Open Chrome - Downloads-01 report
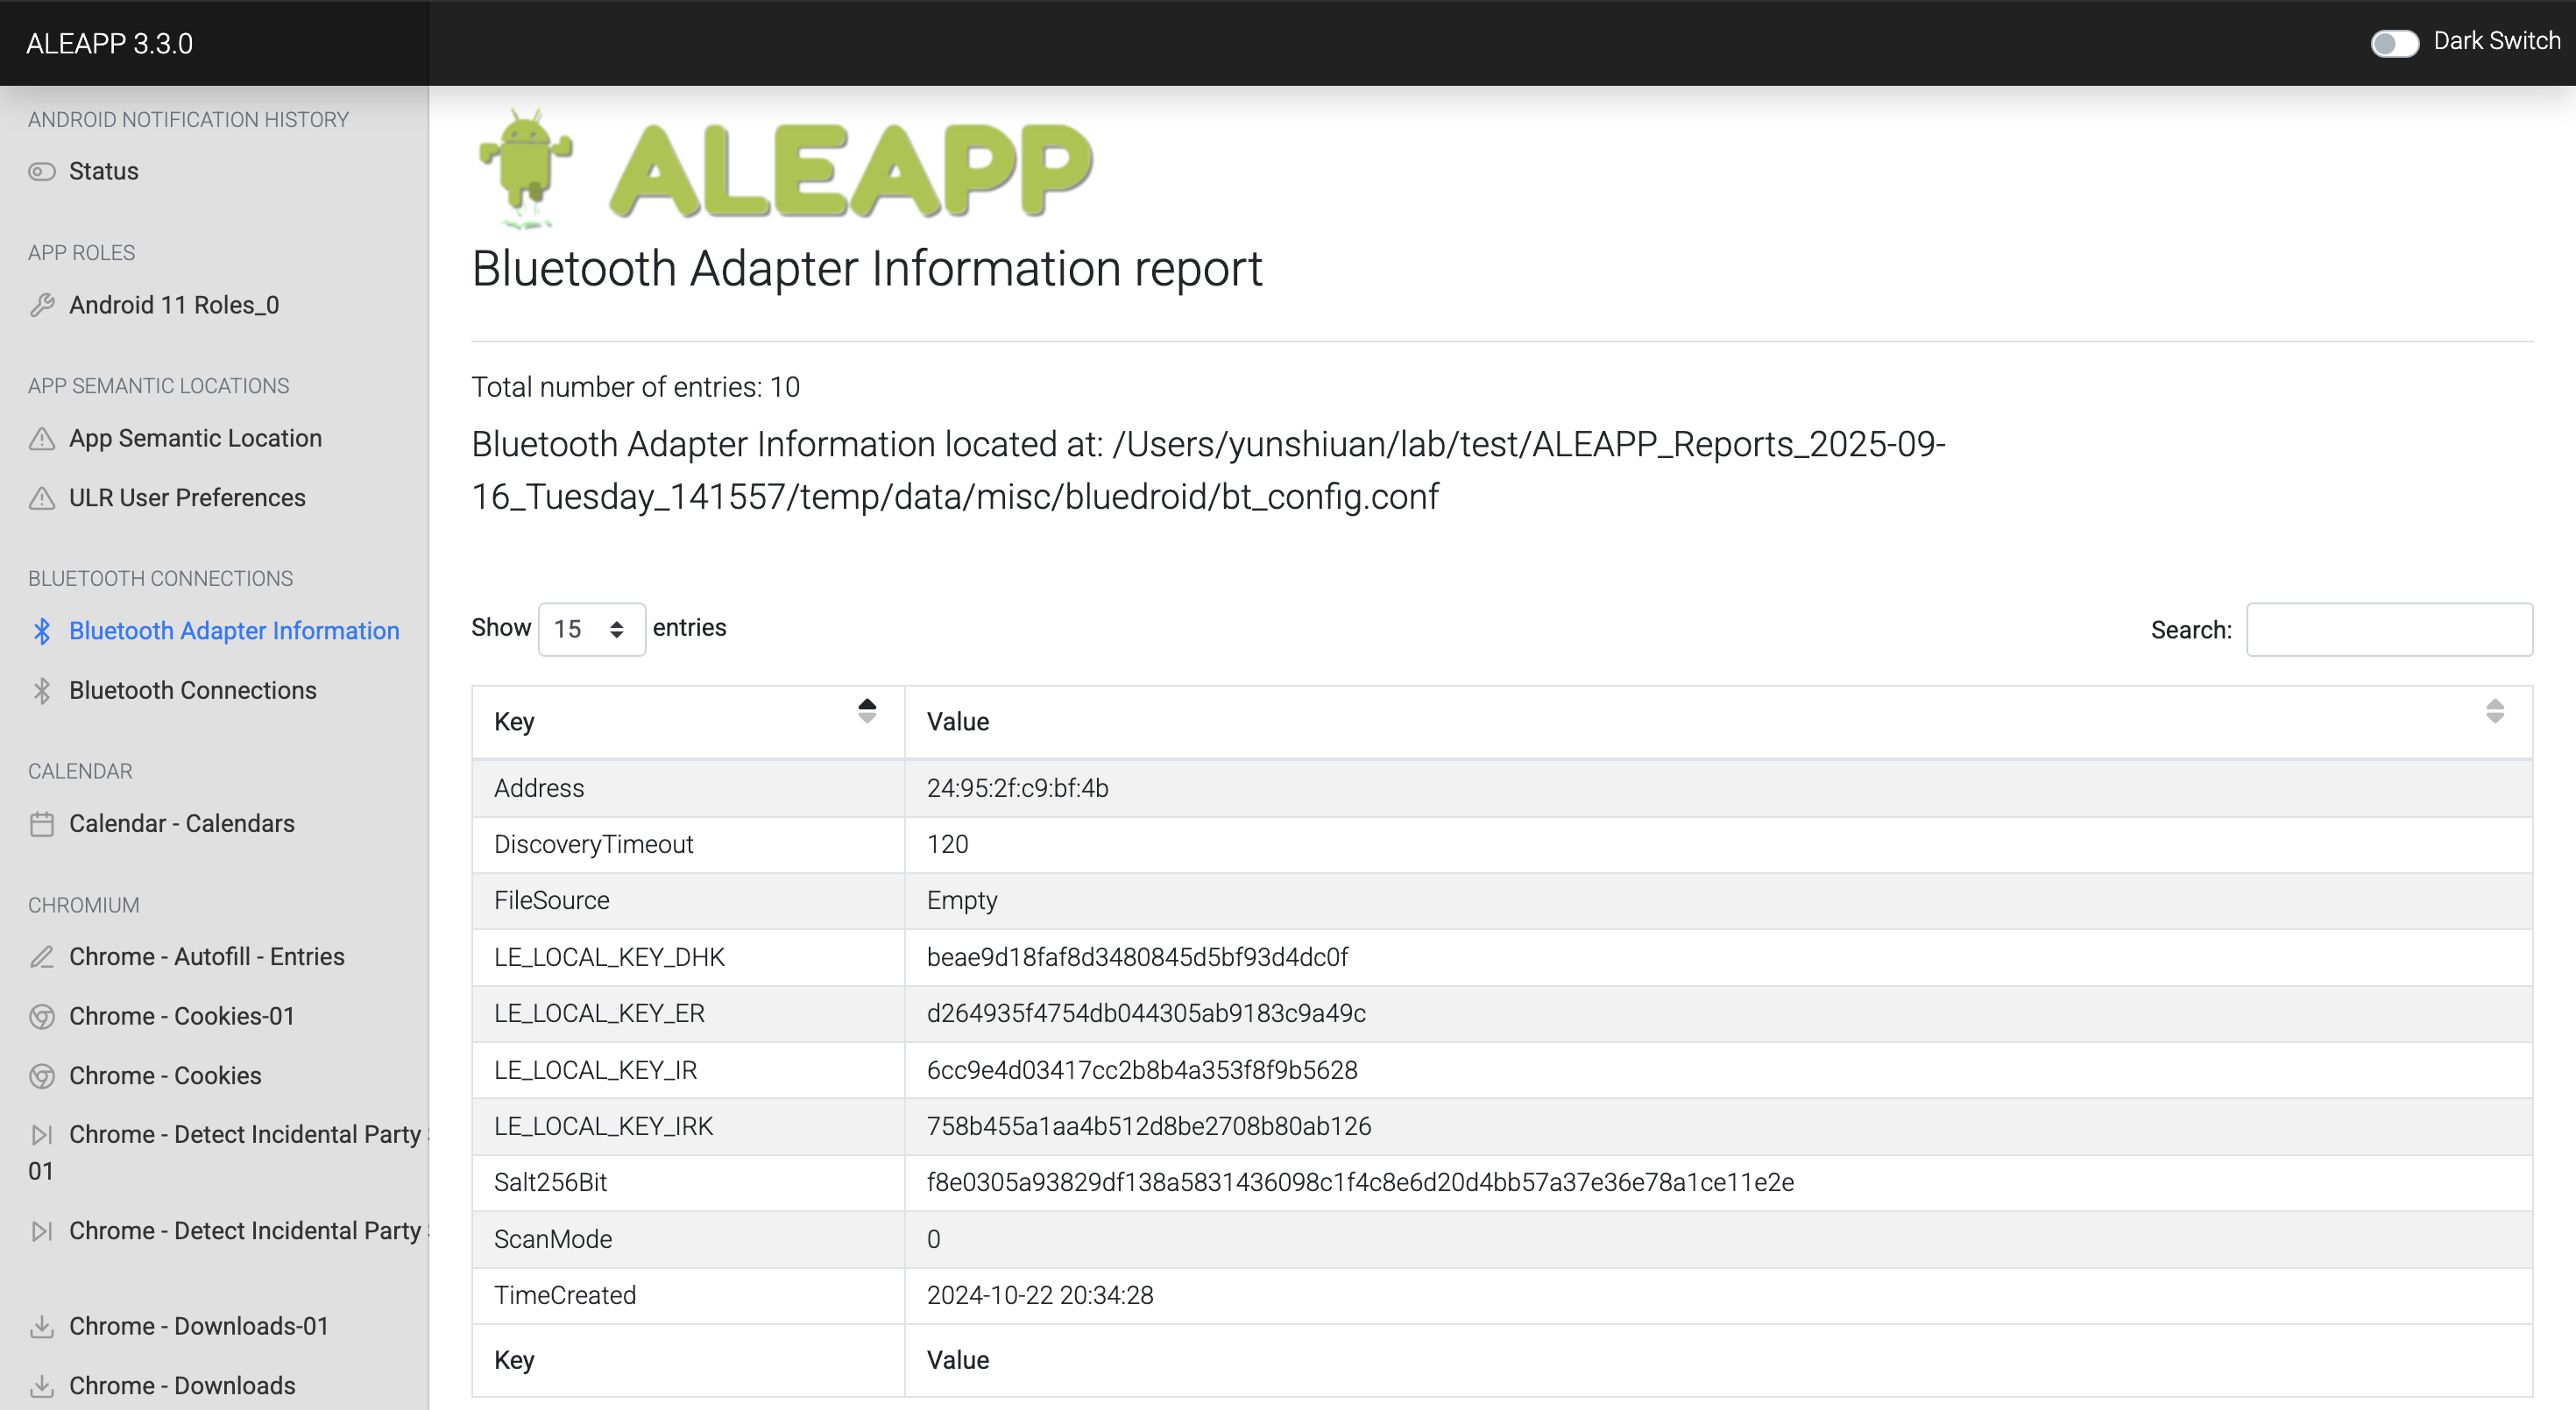2576x1410 pixels. 199,1326
